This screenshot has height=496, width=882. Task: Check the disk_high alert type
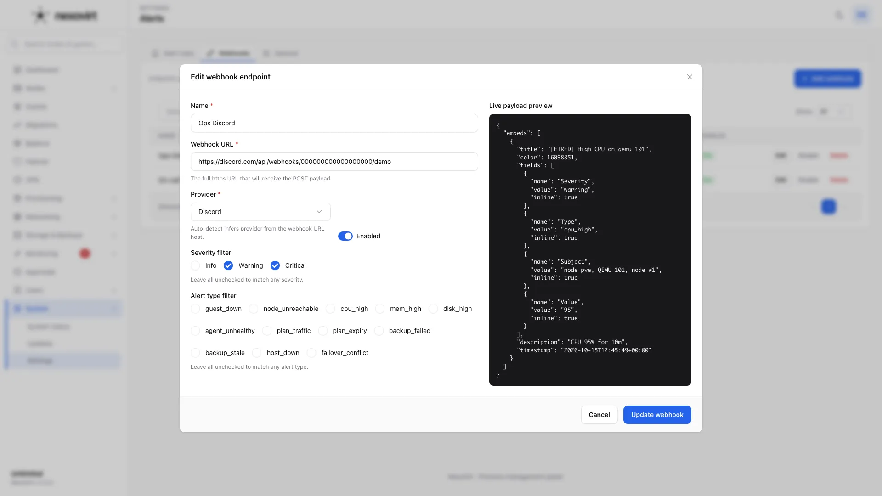click(433, 309)
